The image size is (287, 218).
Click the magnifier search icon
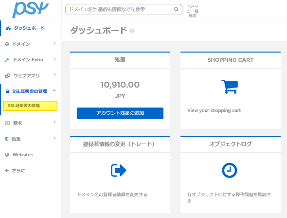pyautogui.click(x=176, y=9)
